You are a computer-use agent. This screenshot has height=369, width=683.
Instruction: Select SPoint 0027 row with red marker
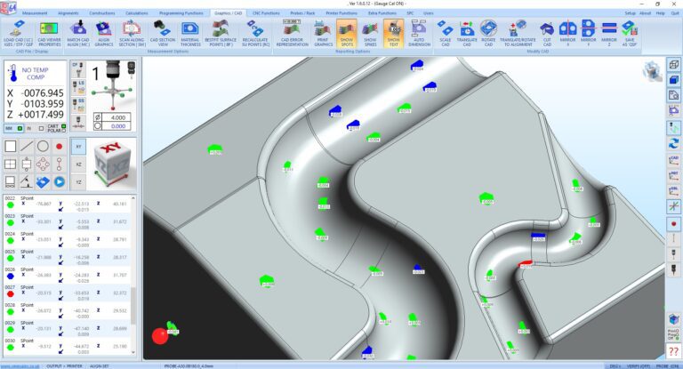tap(67, 293)
